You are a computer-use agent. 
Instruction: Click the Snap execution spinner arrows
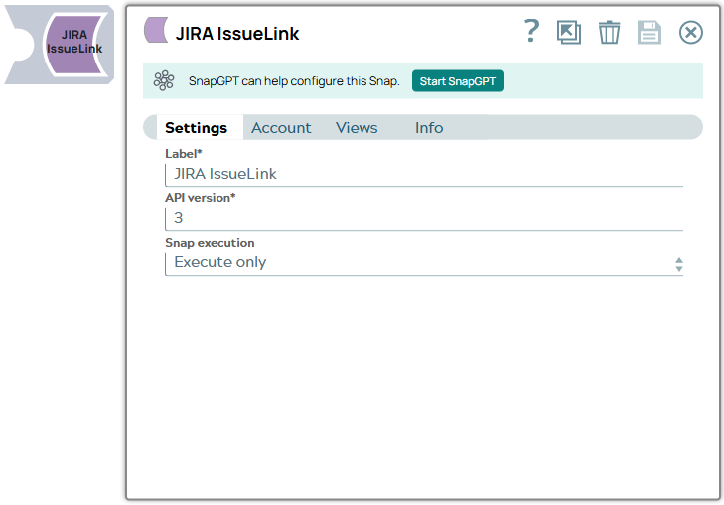pos(678,264)
